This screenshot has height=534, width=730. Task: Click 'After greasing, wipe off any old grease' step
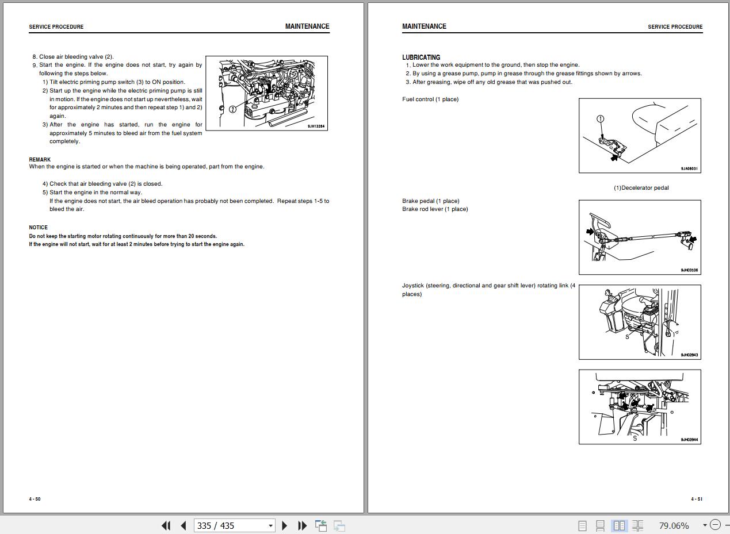click(489, 82)
